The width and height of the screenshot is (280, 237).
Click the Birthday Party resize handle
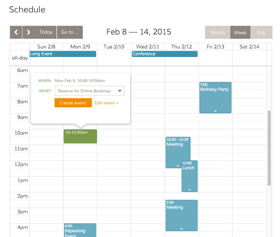(215, 111)
